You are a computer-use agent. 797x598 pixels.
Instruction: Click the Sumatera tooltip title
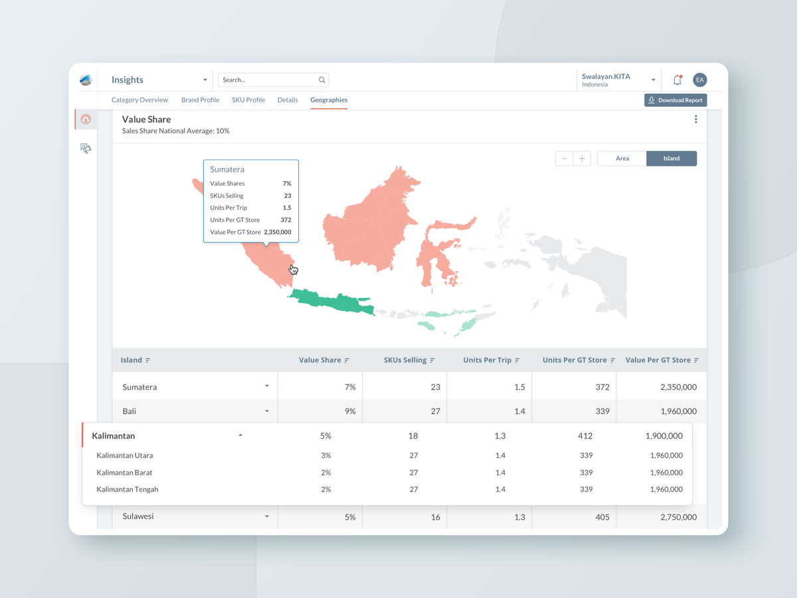point(227,169)
